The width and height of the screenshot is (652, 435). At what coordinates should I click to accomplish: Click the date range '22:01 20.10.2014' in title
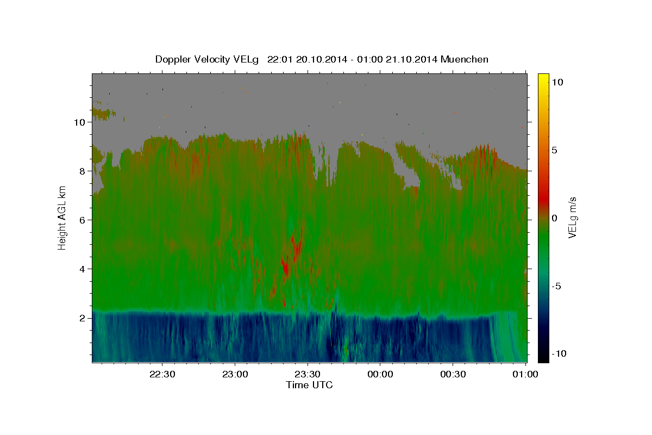(x=308, y=59)
